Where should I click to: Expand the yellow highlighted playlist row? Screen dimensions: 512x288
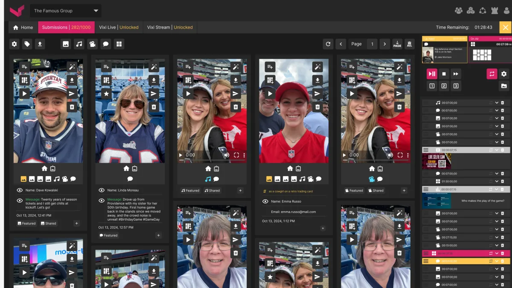(497, 261)
